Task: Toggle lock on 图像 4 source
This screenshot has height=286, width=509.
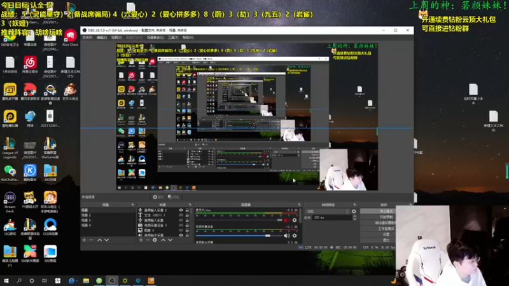Action: click(187, 230)
